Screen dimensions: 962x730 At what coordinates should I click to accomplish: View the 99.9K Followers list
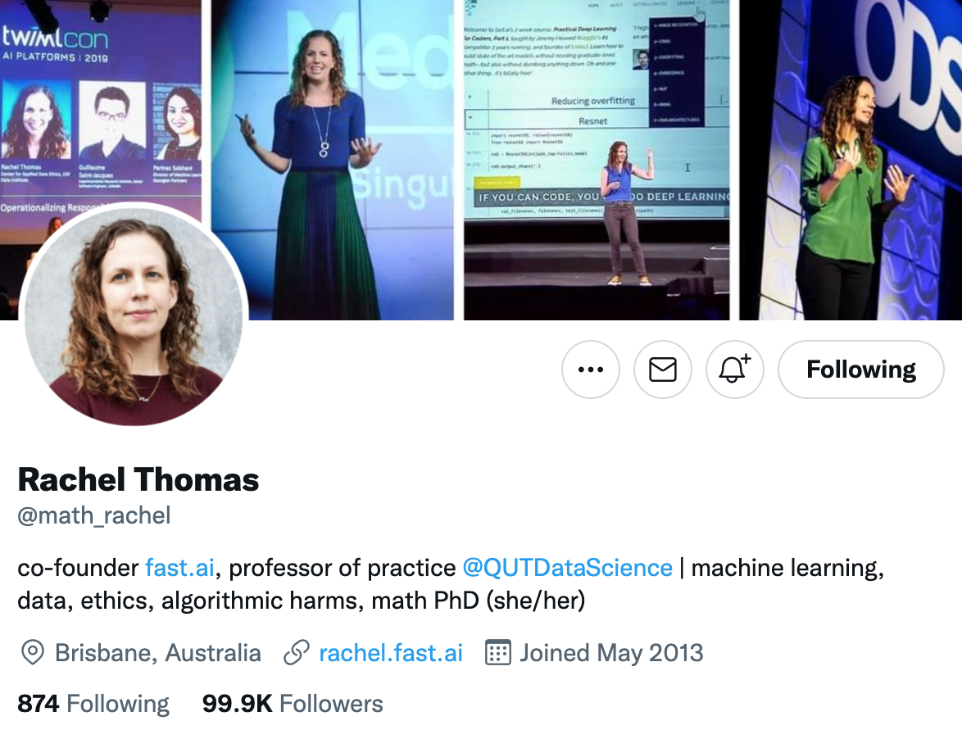point(293,704)
